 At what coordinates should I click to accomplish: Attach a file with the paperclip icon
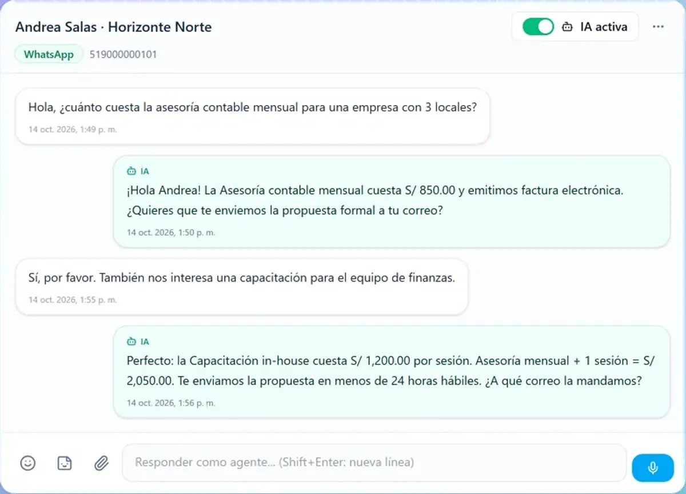pyautogui.click(x=101, y=463)
